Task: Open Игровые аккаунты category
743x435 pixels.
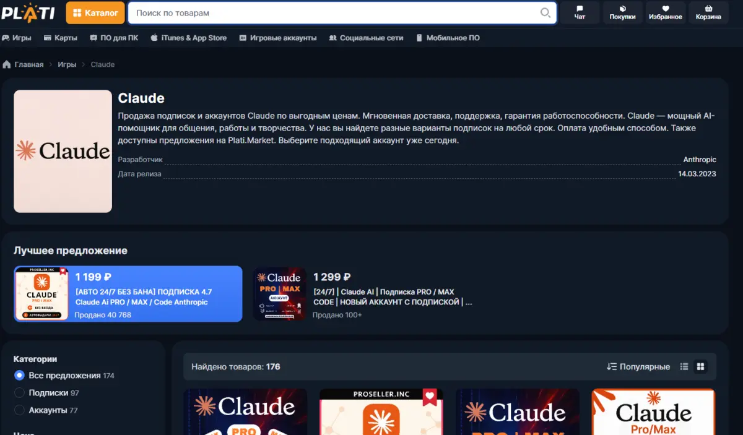Action: pos(277,38)
